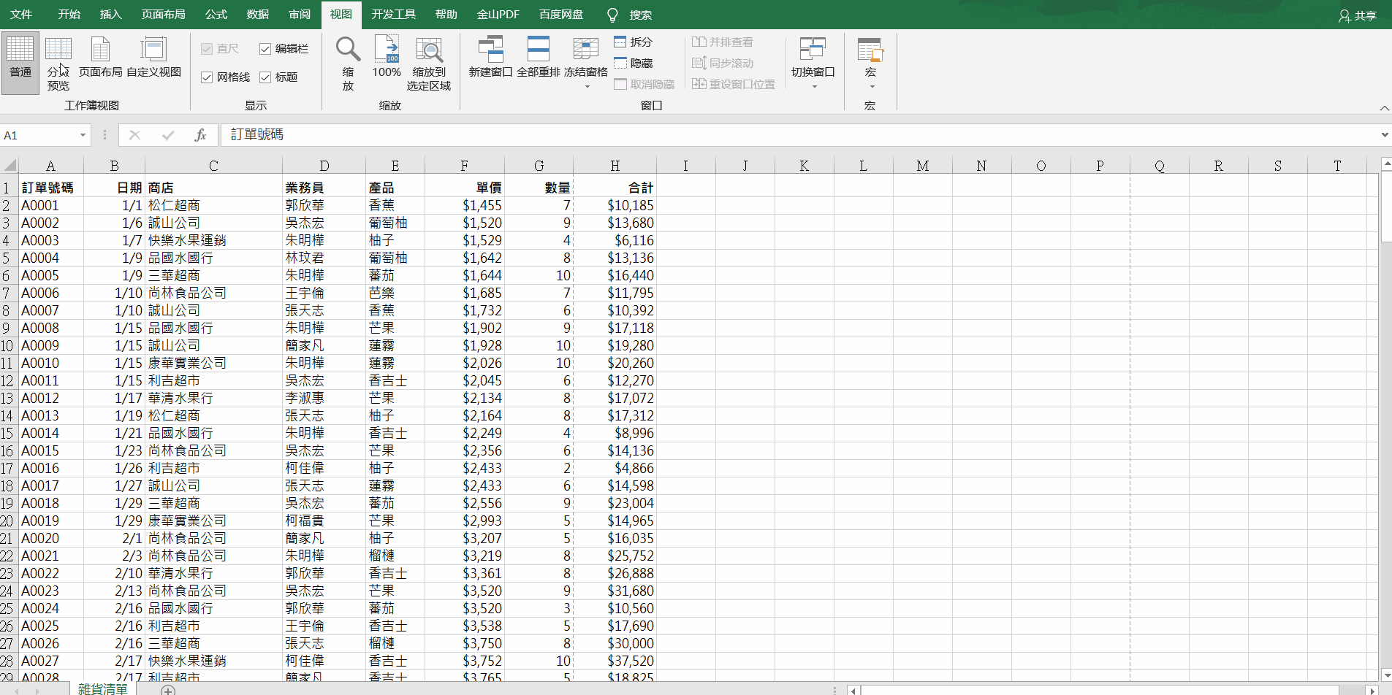Screen dimensions: 1392x695
Task: Click the formula bar text 訂單號碼
Action: tap(257, 134)
